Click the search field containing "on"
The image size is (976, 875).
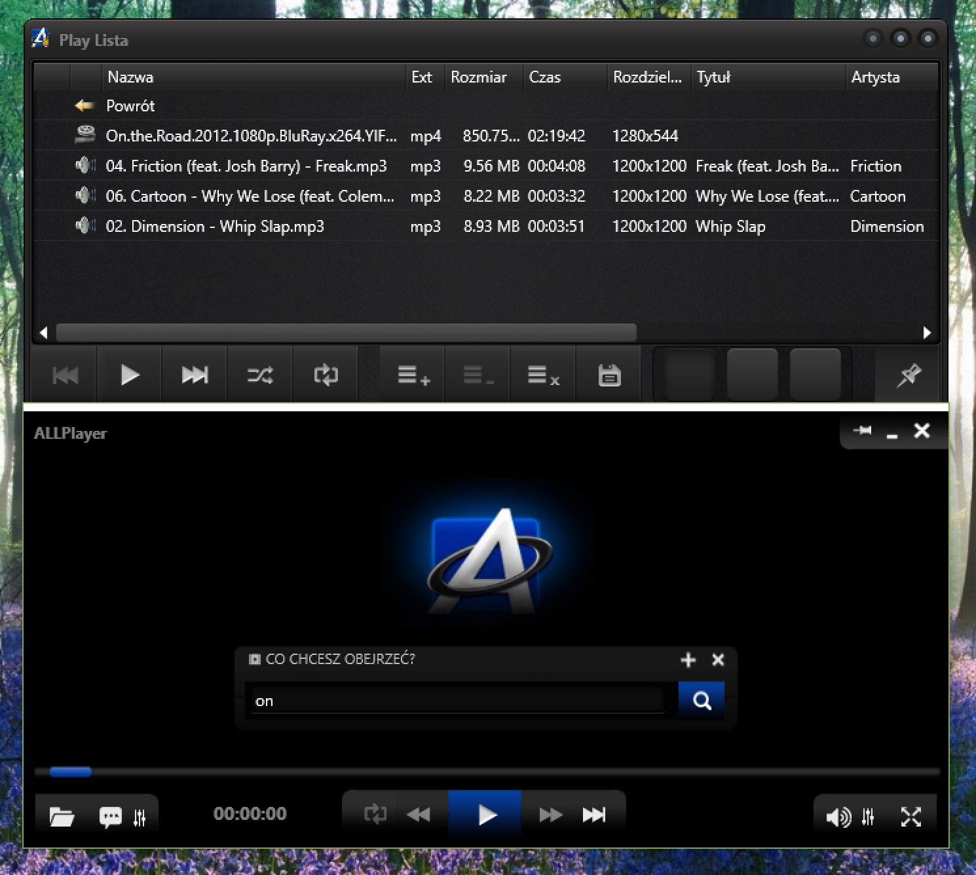[x=456, y=701]
